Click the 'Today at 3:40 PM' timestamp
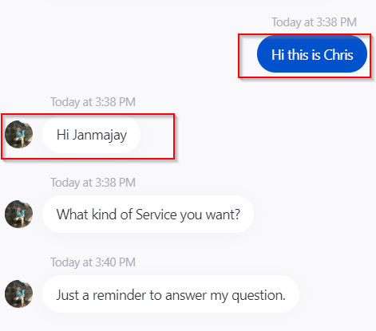This screenshot has height=331, width=376. pyautogui.click(x=93, y=262)
